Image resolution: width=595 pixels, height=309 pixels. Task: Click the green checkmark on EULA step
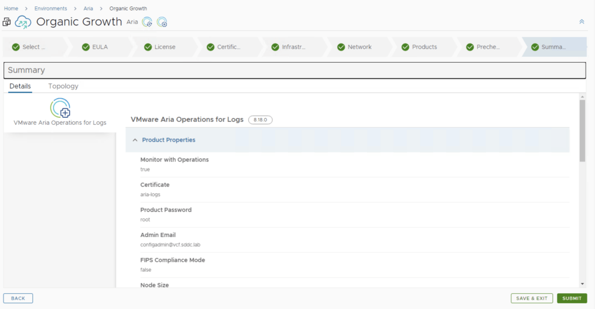(x=81, y=47)
